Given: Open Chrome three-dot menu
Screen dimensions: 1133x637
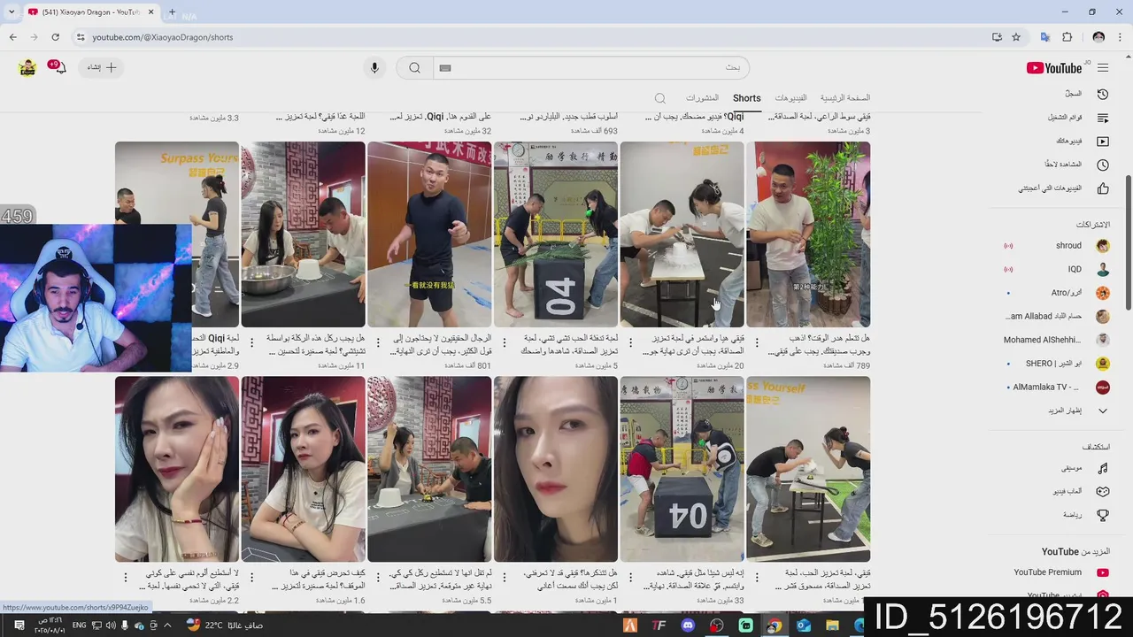Looking at the screenshot, I should click(1120, 37).
